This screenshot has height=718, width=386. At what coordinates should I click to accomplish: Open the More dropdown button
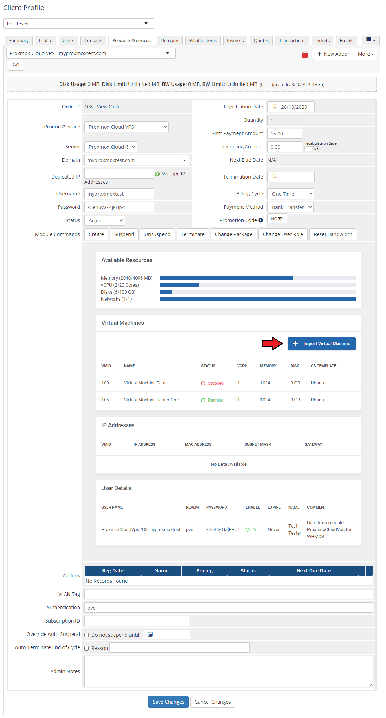366,54
